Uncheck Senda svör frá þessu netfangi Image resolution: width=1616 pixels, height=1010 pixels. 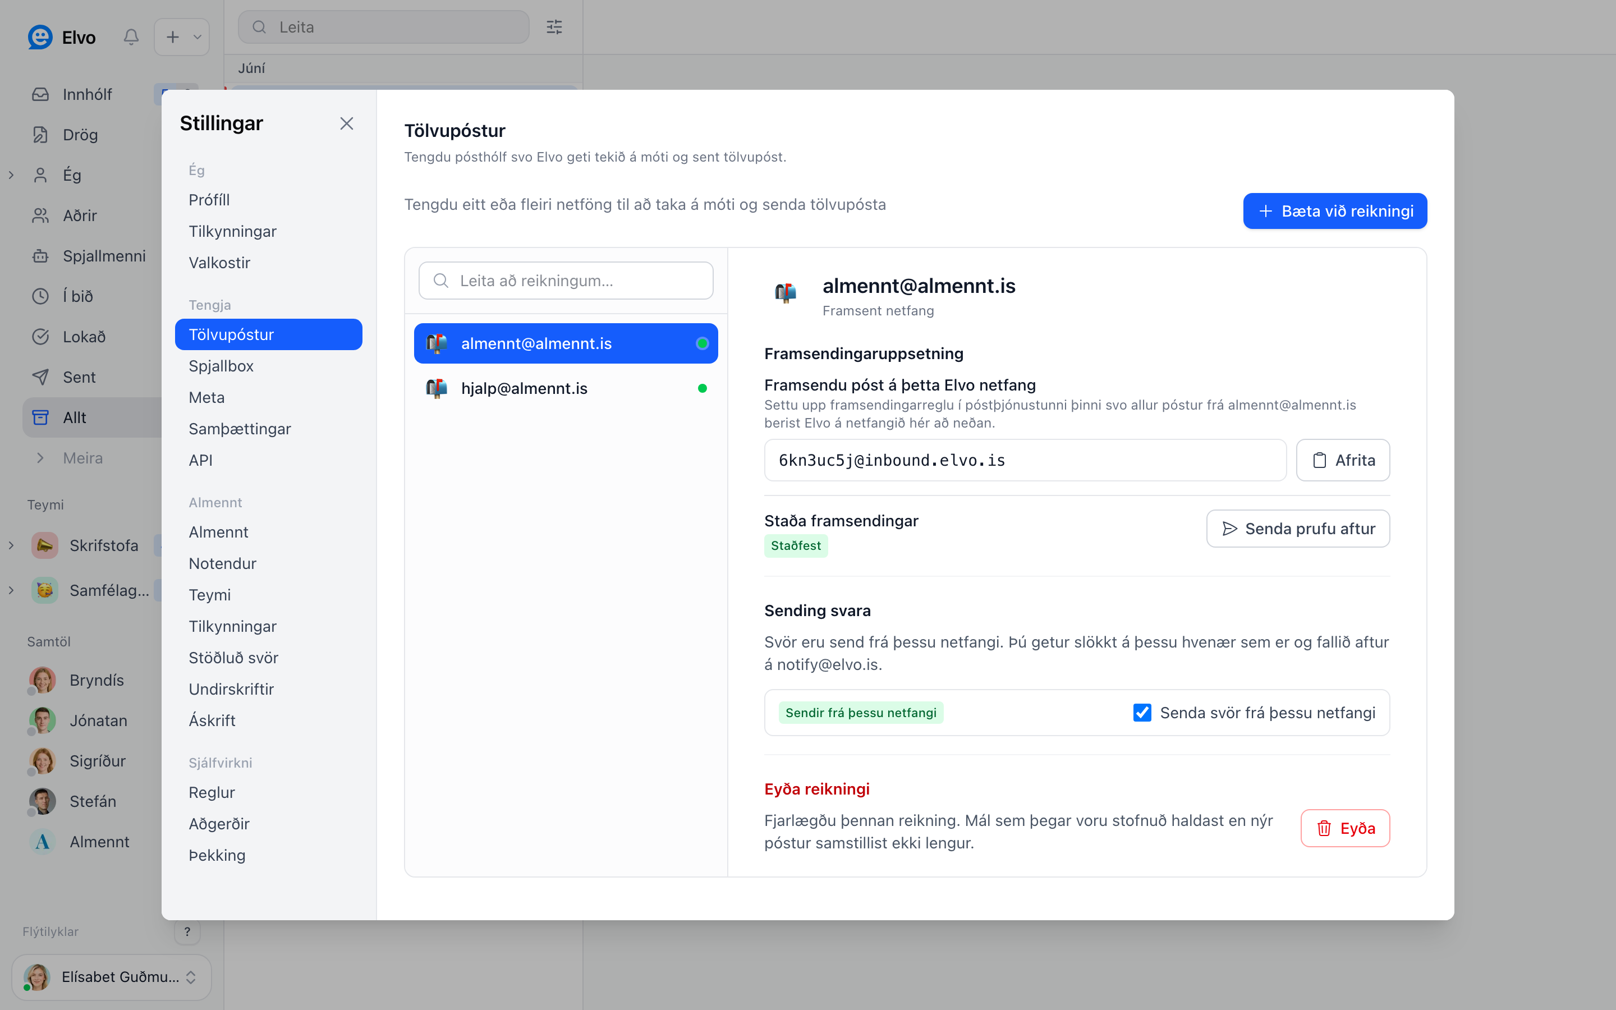pyautogui.click(x=1142, y=713)
